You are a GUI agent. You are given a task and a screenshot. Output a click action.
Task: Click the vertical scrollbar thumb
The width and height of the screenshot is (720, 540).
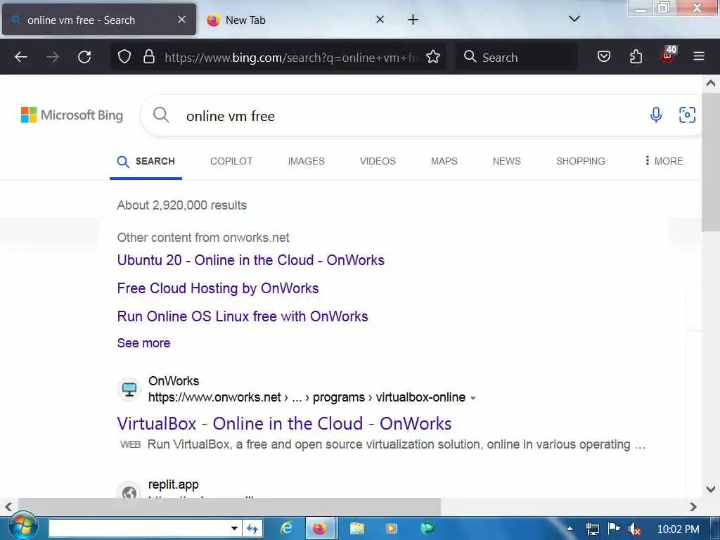711,163
